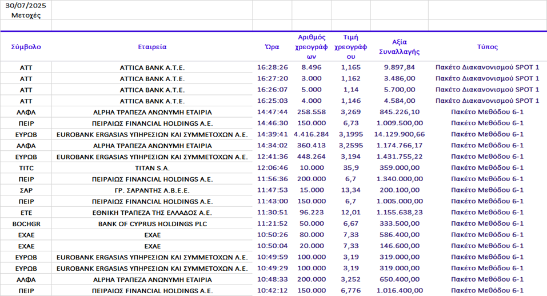
Task: Select price cell 13,34
Action: tap(350, 190)
